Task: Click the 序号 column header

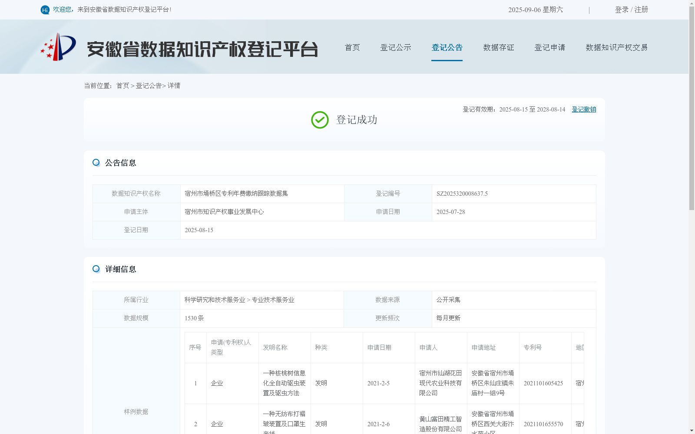Action: point(195,348)
